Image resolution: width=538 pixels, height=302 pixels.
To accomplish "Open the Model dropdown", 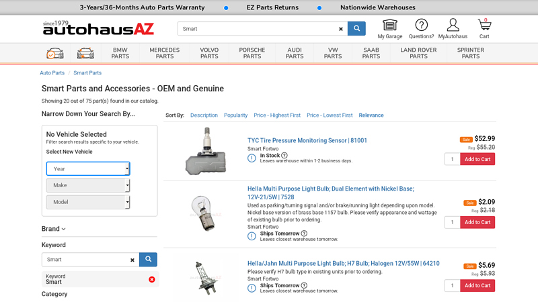I will pos(88,202).
